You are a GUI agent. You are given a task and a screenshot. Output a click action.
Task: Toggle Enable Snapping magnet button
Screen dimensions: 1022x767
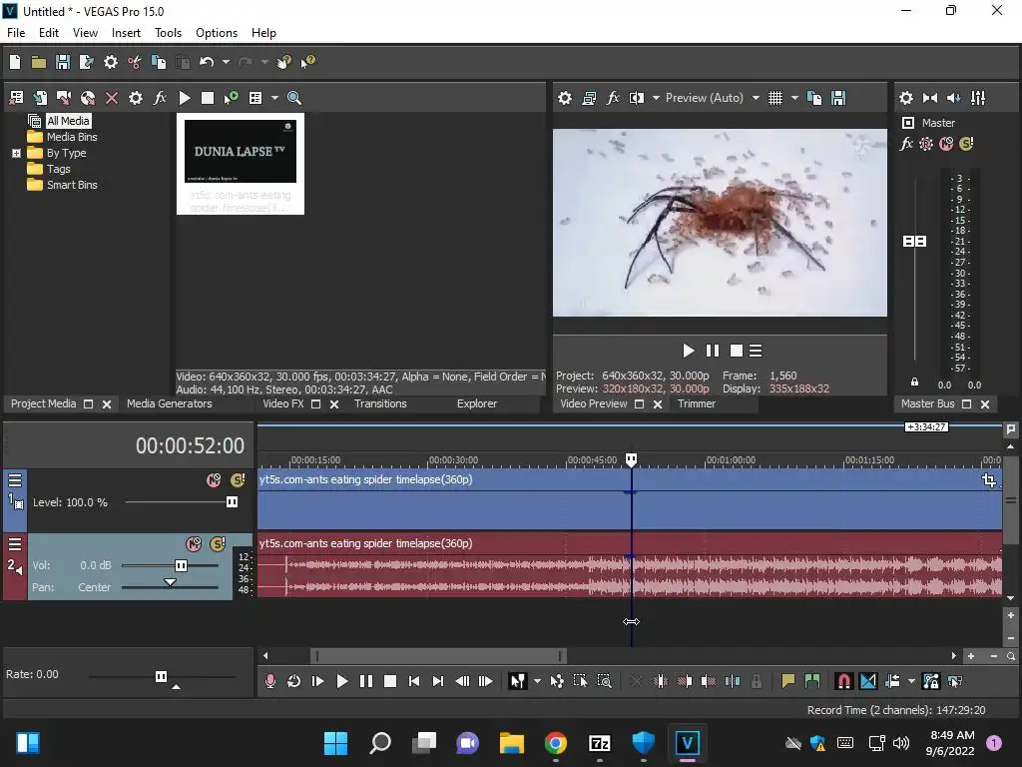tap(843, 681)
